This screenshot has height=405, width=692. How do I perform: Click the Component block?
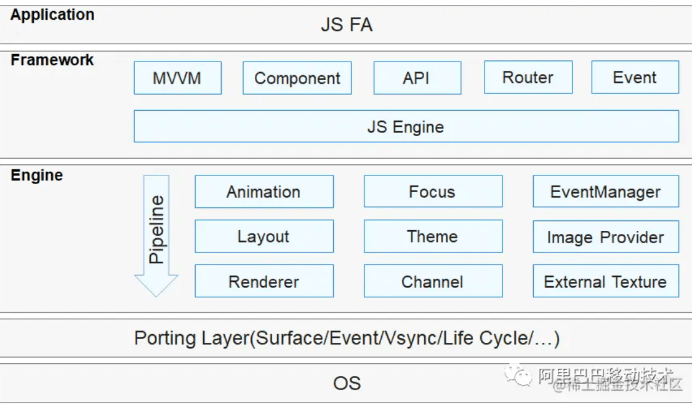click(x=297, y=78)
